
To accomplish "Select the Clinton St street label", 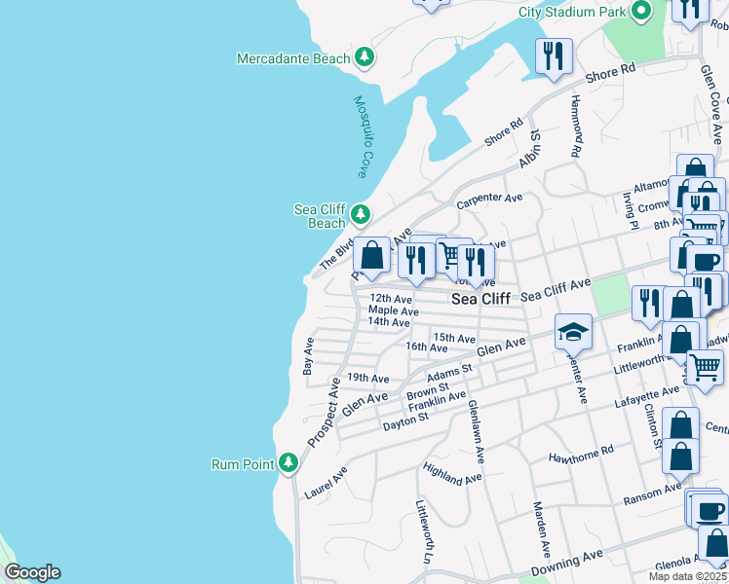I will (652, 426).
